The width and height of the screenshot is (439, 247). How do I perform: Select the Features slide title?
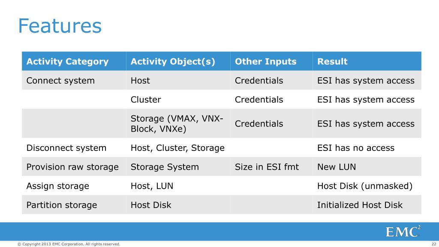click(60, 26)
